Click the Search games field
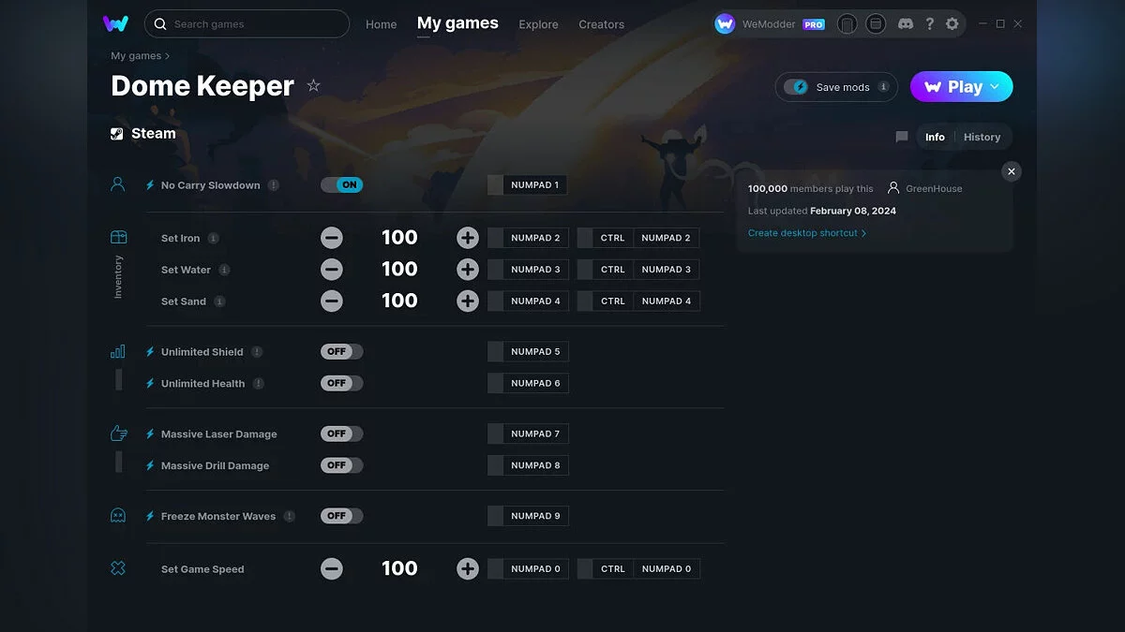Screen dimensions: 1125x632 coord(247,23)
